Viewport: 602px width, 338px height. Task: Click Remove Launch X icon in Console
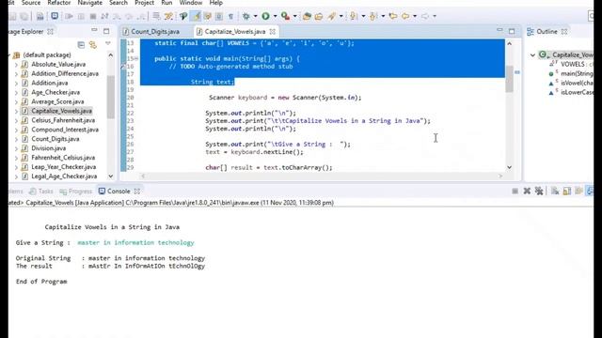pyautogui.click(x=527, y=191)
